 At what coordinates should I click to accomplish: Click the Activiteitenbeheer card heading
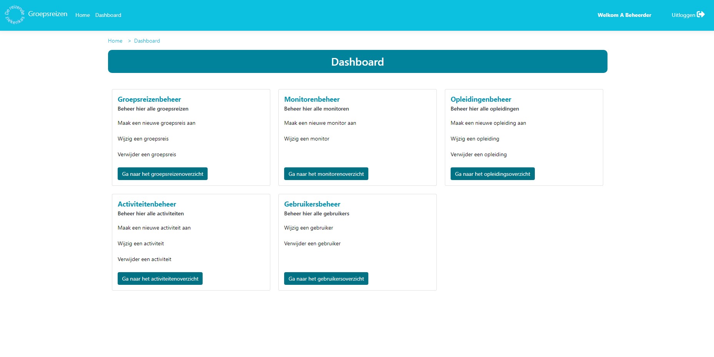pyautogui.click(x=147, y=204)
